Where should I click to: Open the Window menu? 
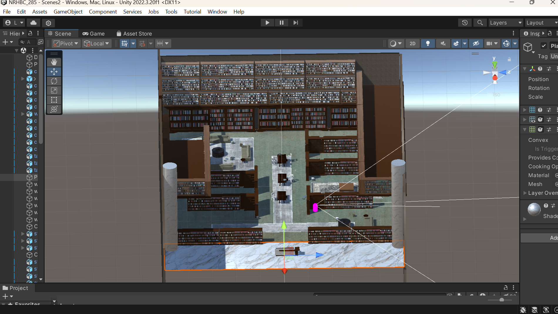[x=217, y=11]
